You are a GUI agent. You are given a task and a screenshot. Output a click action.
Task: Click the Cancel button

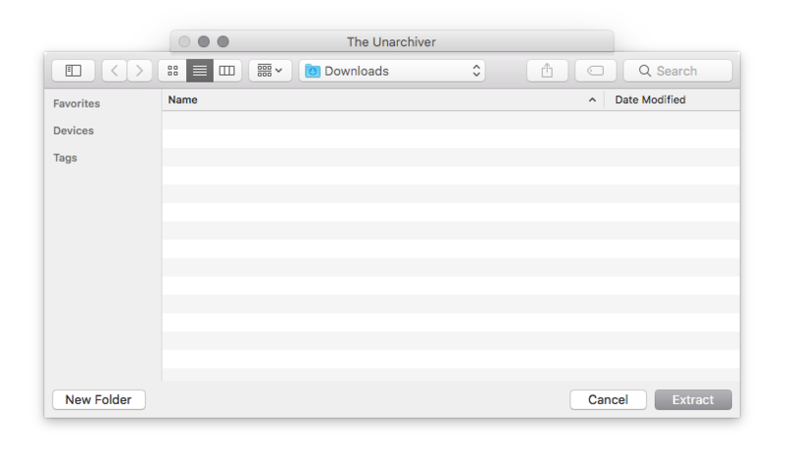pos(608,400)
